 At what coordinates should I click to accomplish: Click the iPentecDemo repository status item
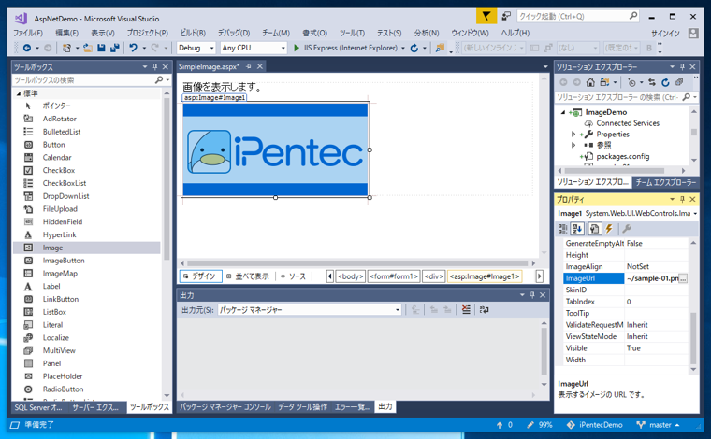(594, 425)
